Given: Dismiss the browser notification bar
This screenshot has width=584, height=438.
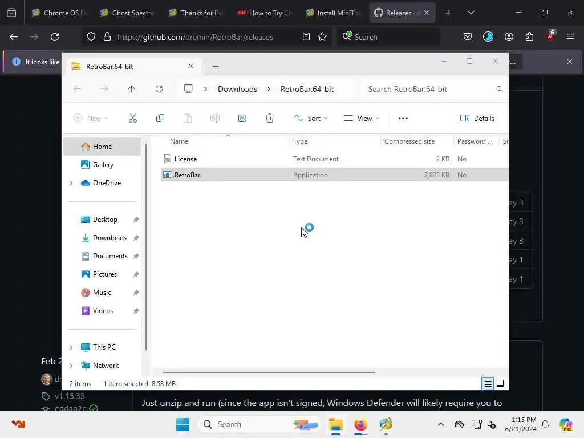Looking at the screenshot, I should [x=570, y=62].
